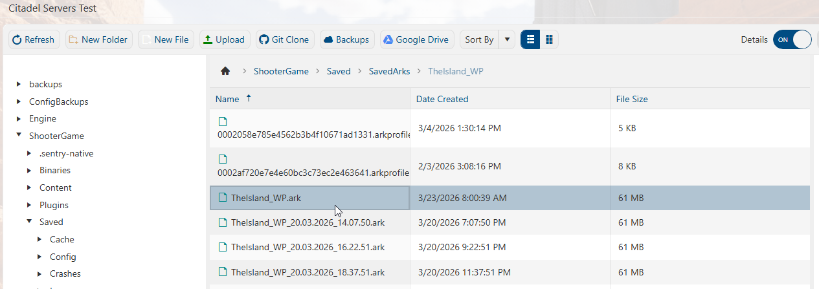This screenshot has height=289, width=819.
Task: Expand the Config folder in tree
Action: (x=39, y=257)
